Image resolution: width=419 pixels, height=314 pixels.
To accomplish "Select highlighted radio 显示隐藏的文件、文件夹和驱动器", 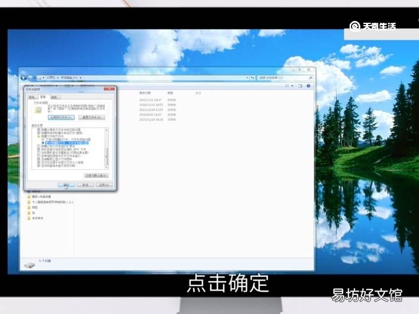I will (43, 143).
